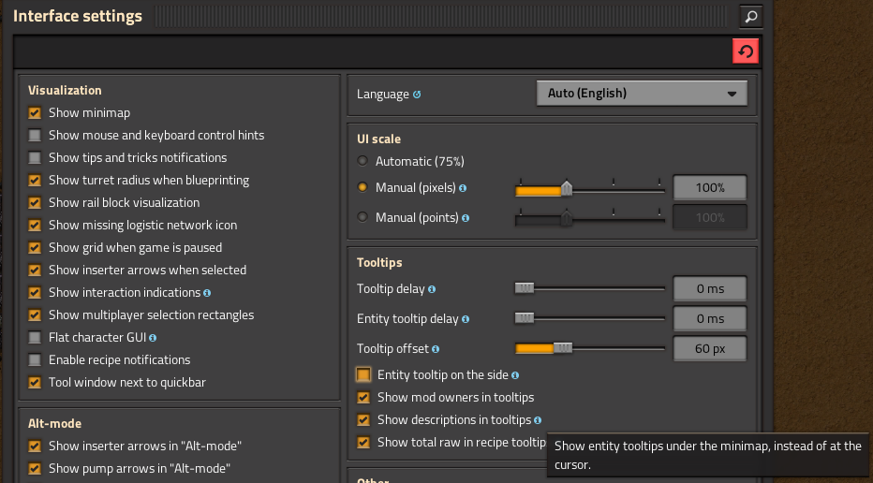Uncheck the Show minimap checkbox

point(35,113)
